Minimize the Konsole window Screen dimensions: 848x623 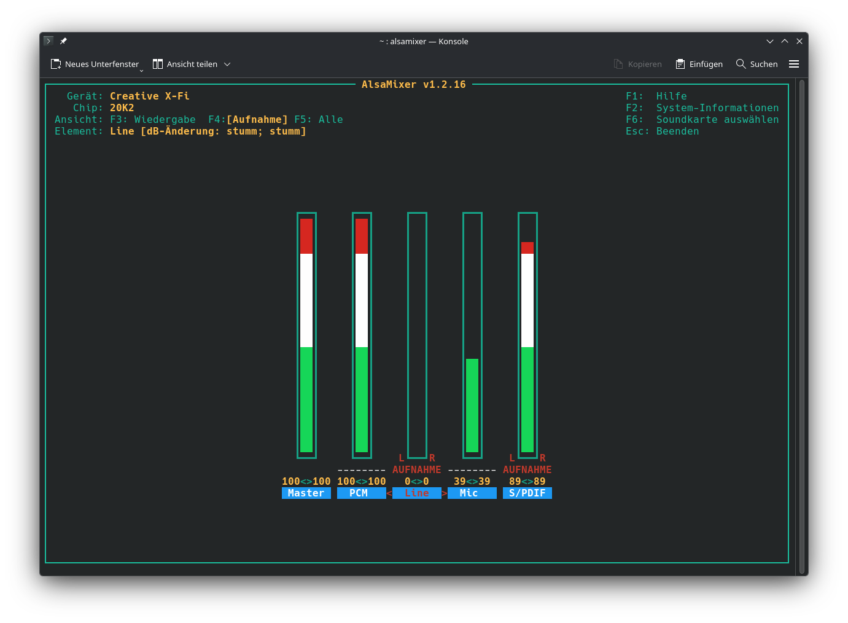770,41
